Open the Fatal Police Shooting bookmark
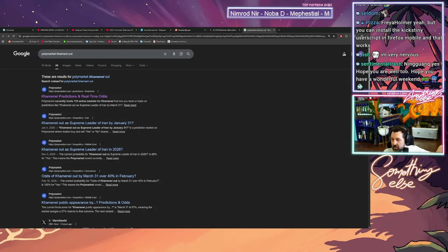This screenshot has height=252, width=448. pos(51,41)
